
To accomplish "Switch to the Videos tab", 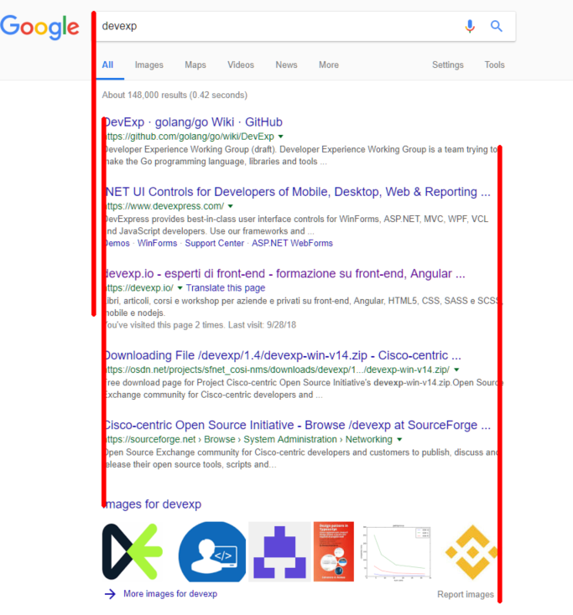I will coord(241,65).
